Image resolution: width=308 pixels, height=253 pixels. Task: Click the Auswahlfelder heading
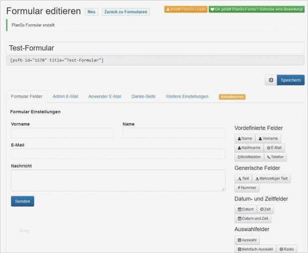252,229
